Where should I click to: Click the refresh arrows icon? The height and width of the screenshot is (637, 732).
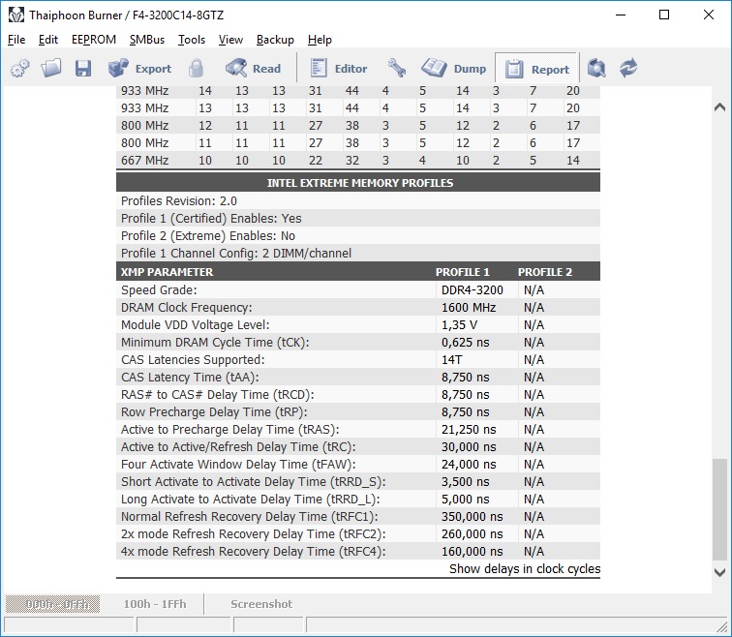tap(628, 69)
